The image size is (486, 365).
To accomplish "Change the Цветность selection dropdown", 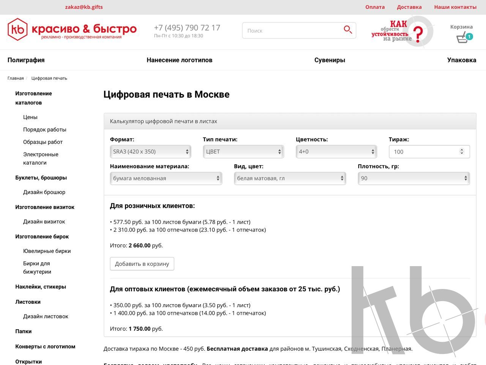I will click(336, 151).
